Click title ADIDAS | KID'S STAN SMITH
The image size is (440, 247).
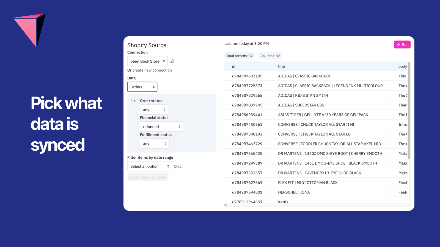point(303,96)
